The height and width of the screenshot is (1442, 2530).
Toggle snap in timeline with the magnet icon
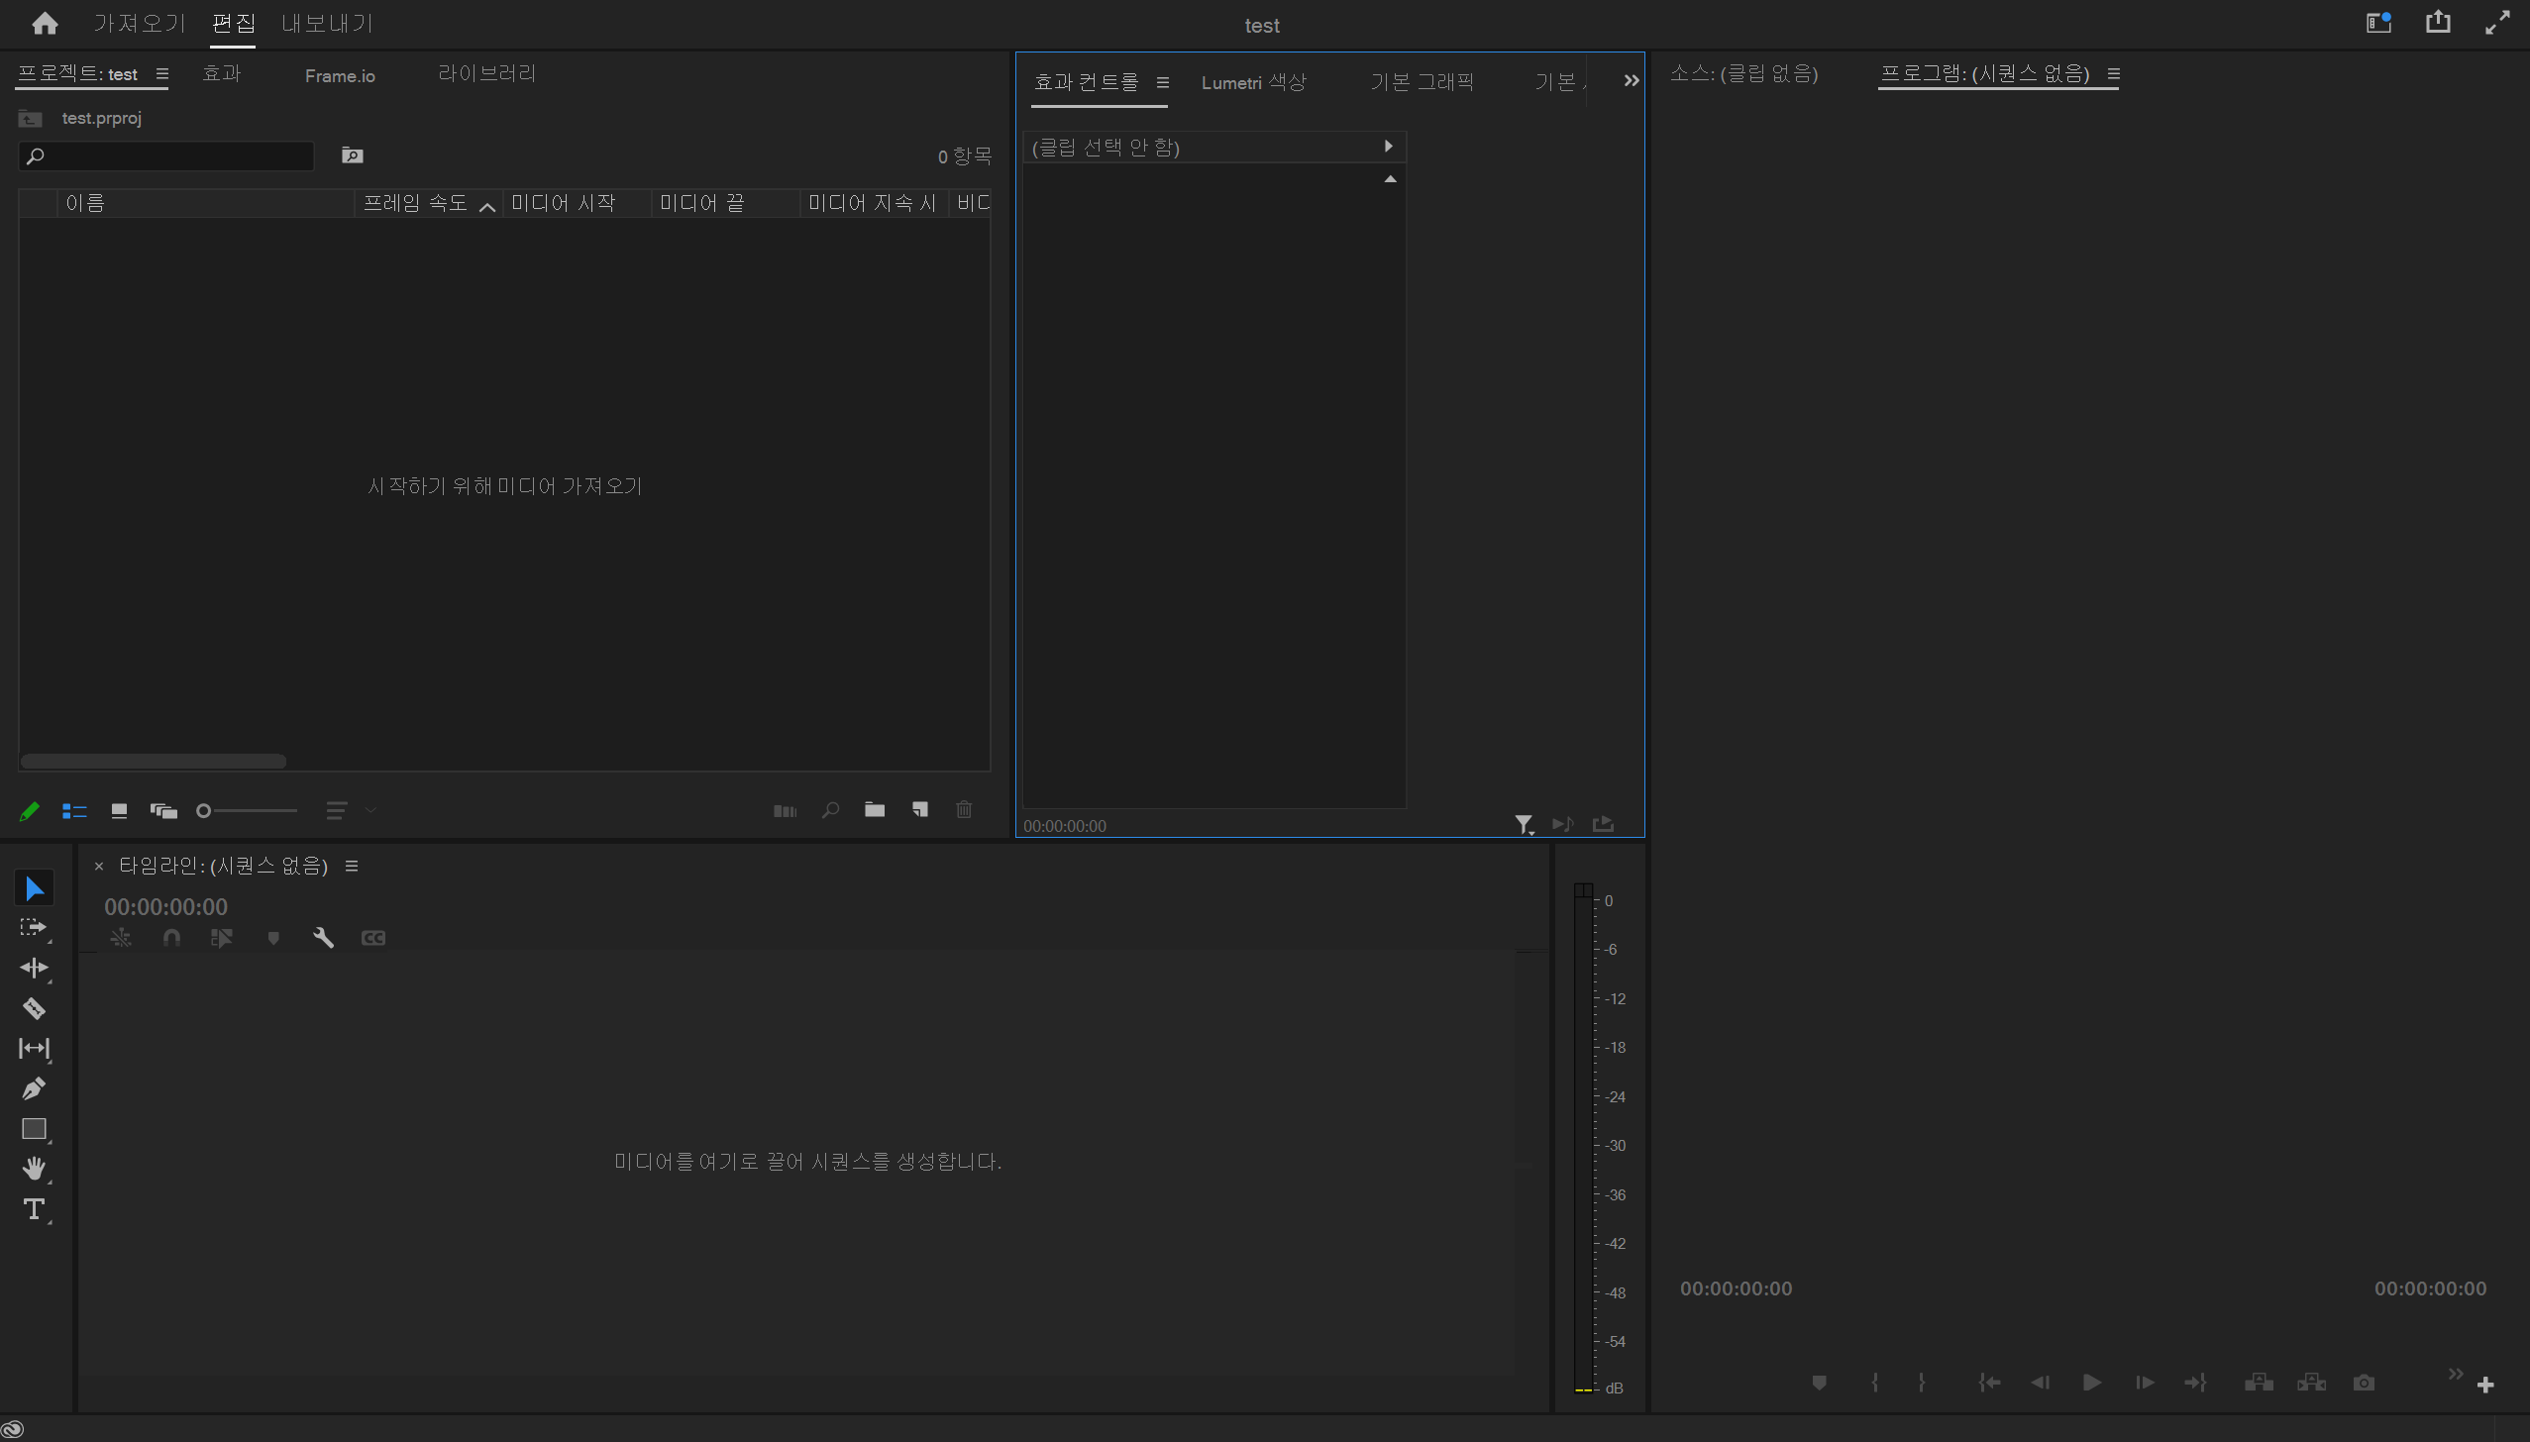(x=171, y=938)
